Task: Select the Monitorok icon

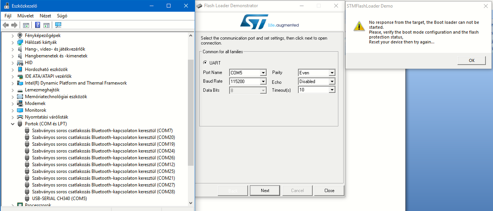Action: point(20,110)
